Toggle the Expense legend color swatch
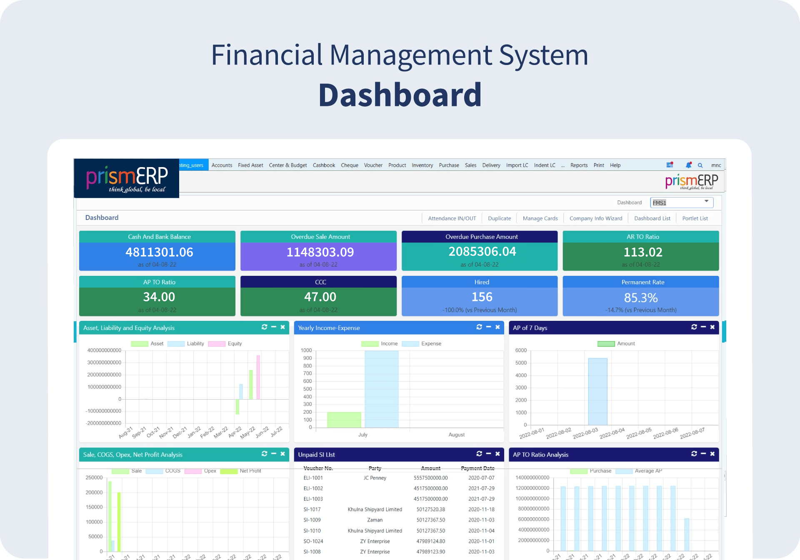The height and width of the screenshot is (560, 800). [x=410, y=344]
